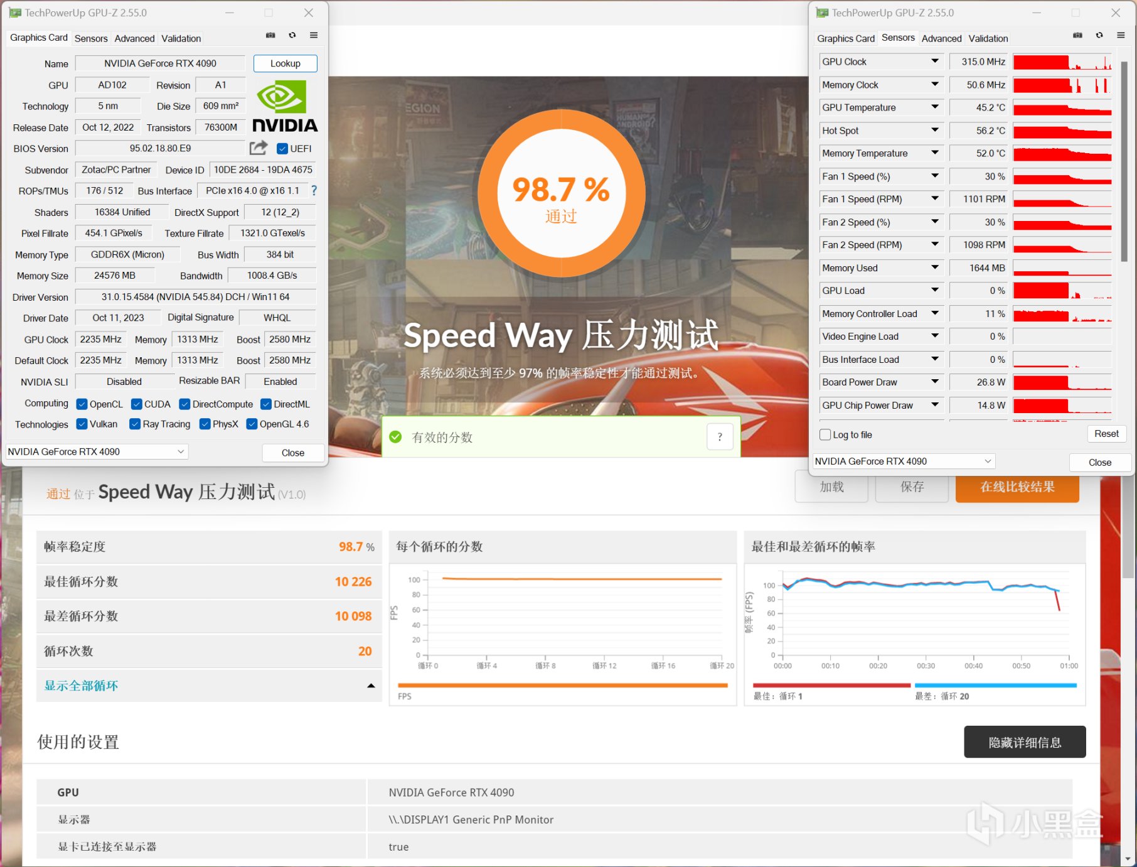
Task: Click the 在线比较结果 orange button
Action: point(1017,487)
